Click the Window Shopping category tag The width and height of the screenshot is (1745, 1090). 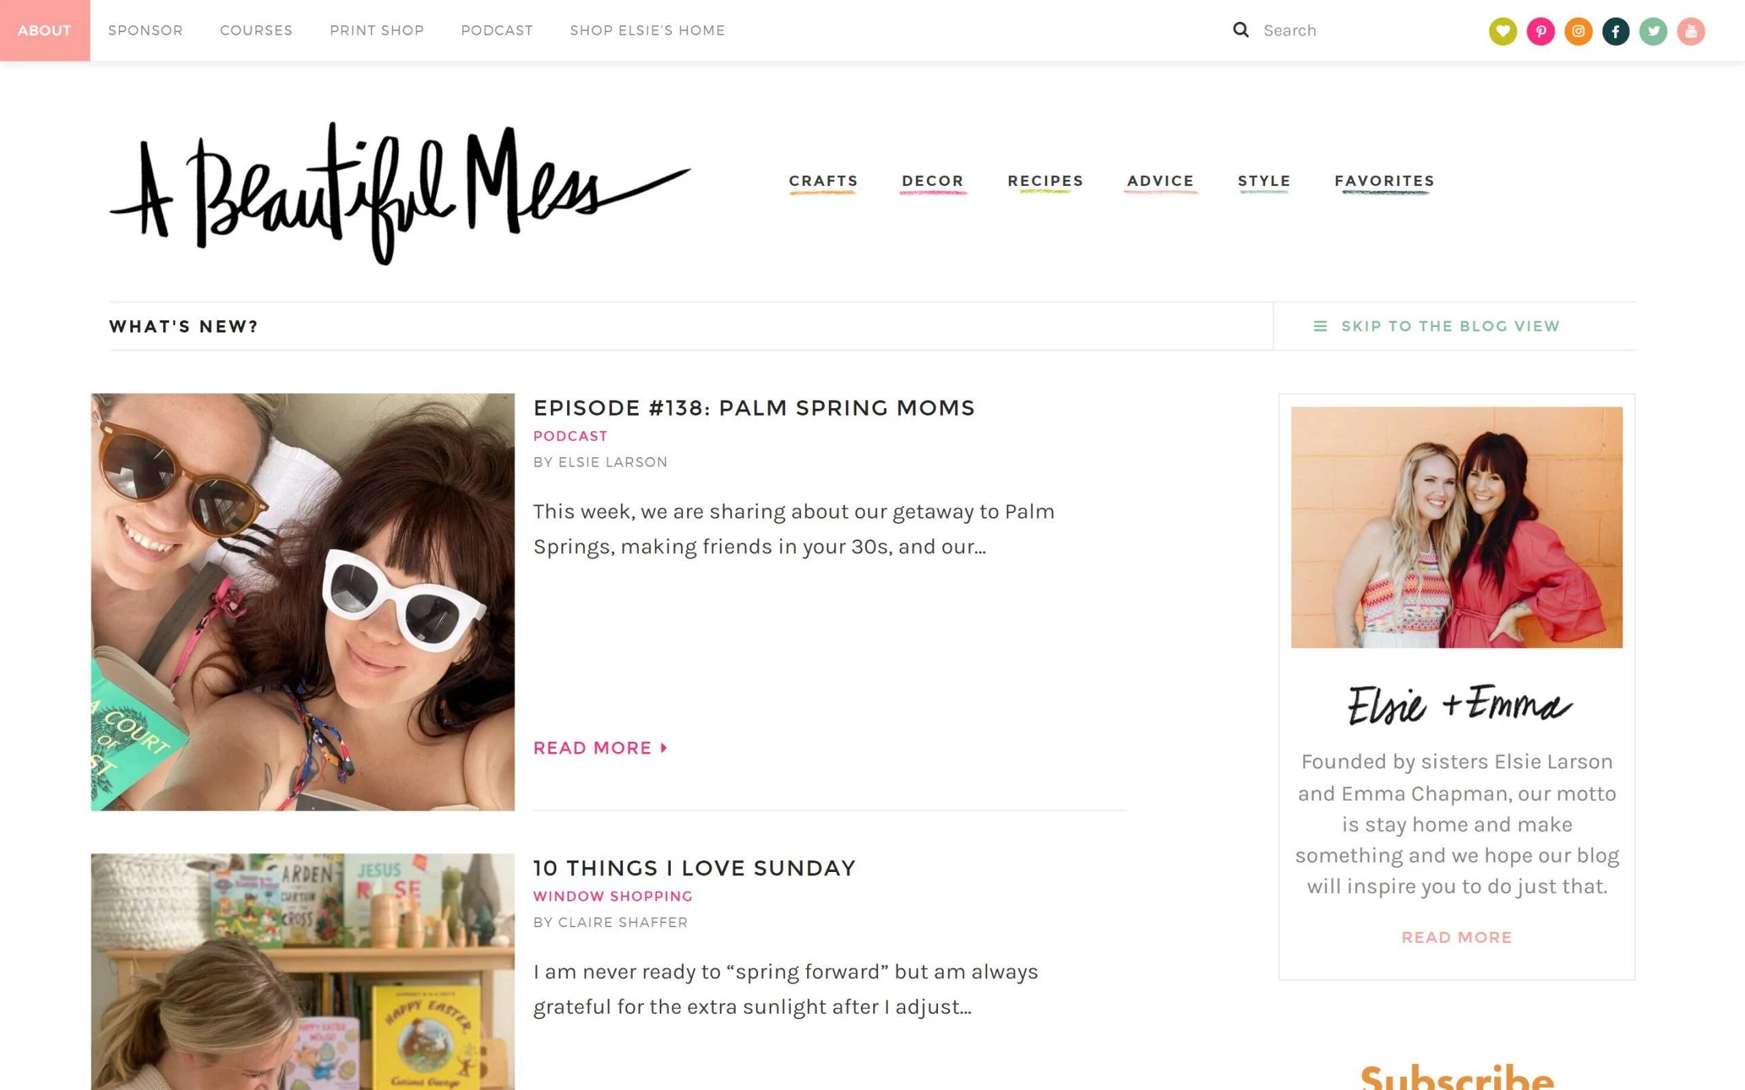613,896
